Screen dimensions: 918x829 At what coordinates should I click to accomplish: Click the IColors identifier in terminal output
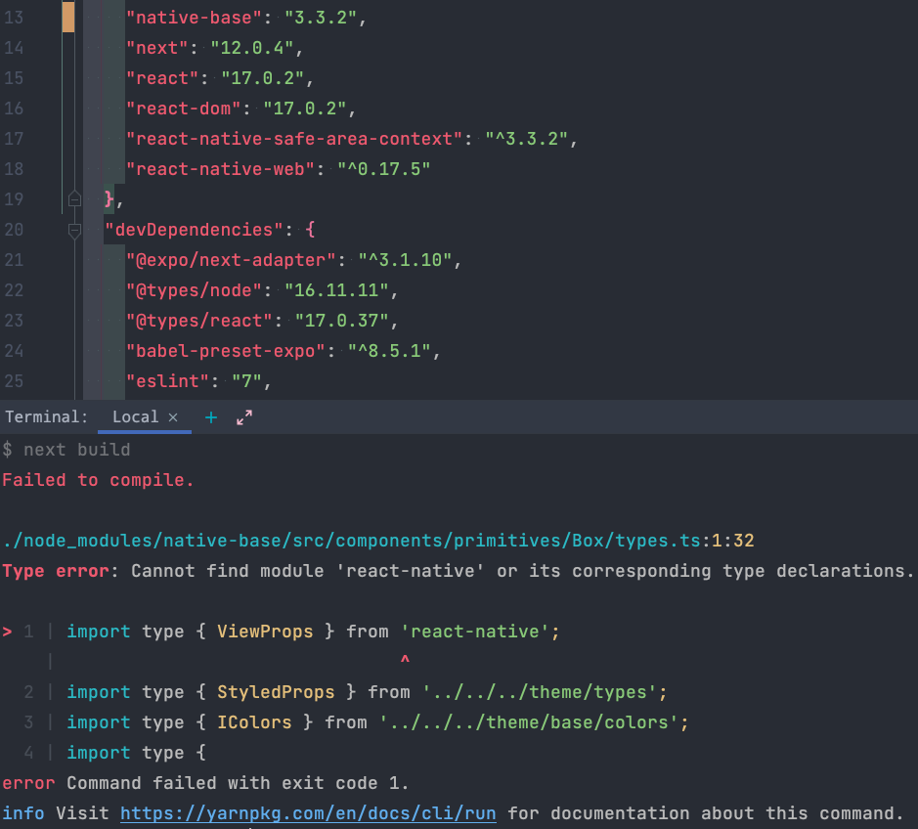254,722
